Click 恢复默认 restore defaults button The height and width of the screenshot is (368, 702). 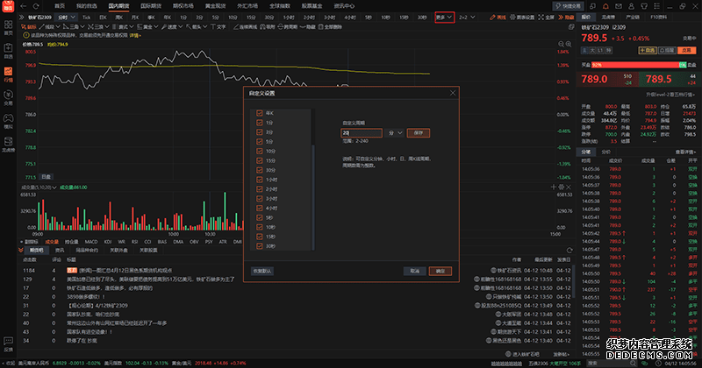[x=263, y=271]
